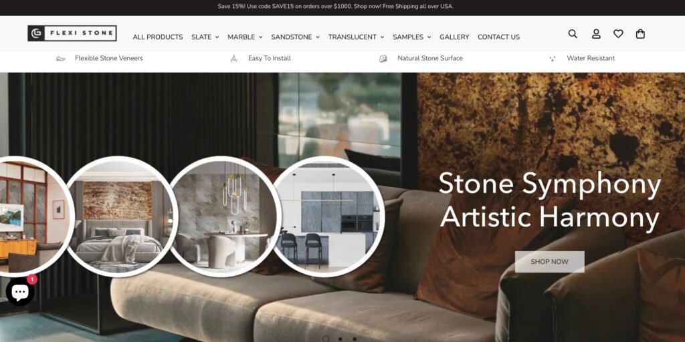Click the Contact Us link
The height and width of the screenshot is (342, 685).
point(498,37)
